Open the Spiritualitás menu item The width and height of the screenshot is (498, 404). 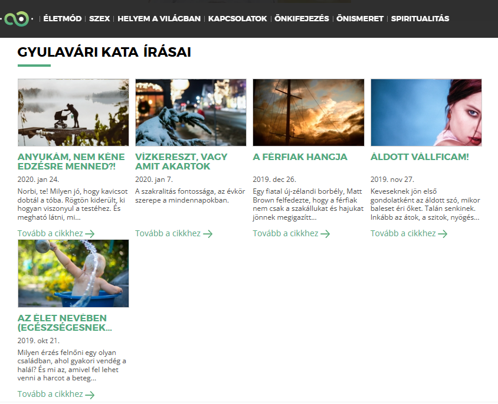pos(420,19)
